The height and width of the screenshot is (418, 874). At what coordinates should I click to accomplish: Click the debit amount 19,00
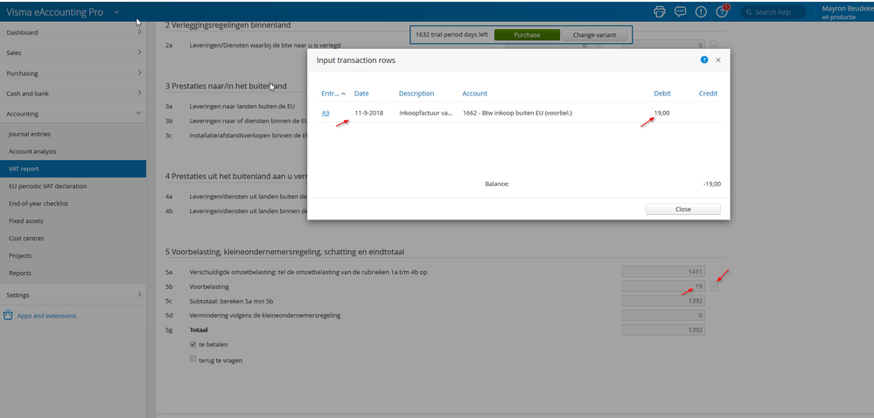pyautogui.click(x=662, y=113)
